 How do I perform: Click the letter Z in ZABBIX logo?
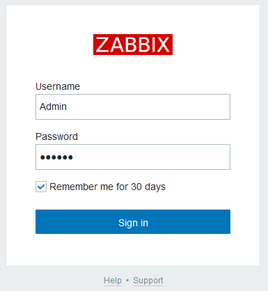pos(102,45)
